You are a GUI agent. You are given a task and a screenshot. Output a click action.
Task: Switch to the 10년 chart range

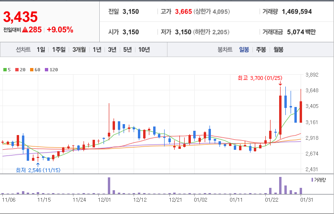(x=144, y=50)
